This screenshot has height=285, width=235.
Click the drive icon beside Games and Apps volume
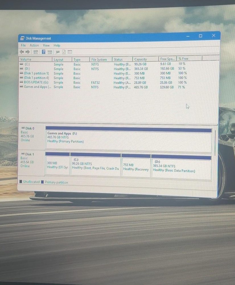[x=21, y=87]
